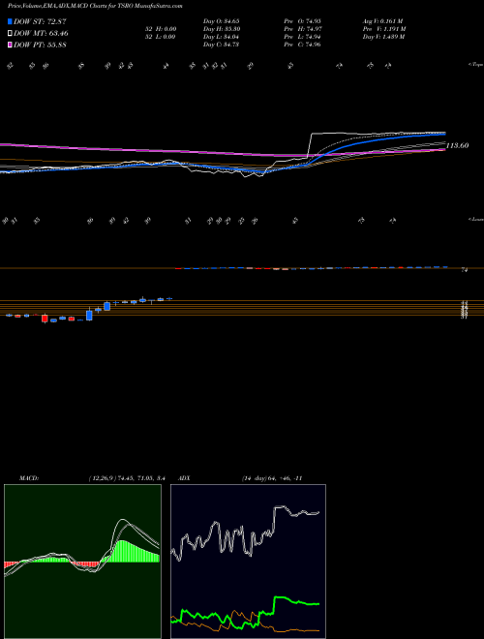Screen dimensions: 484x639
Task: Click the 'Pre L: 74.94' value
Action: (x=302, y=37)
